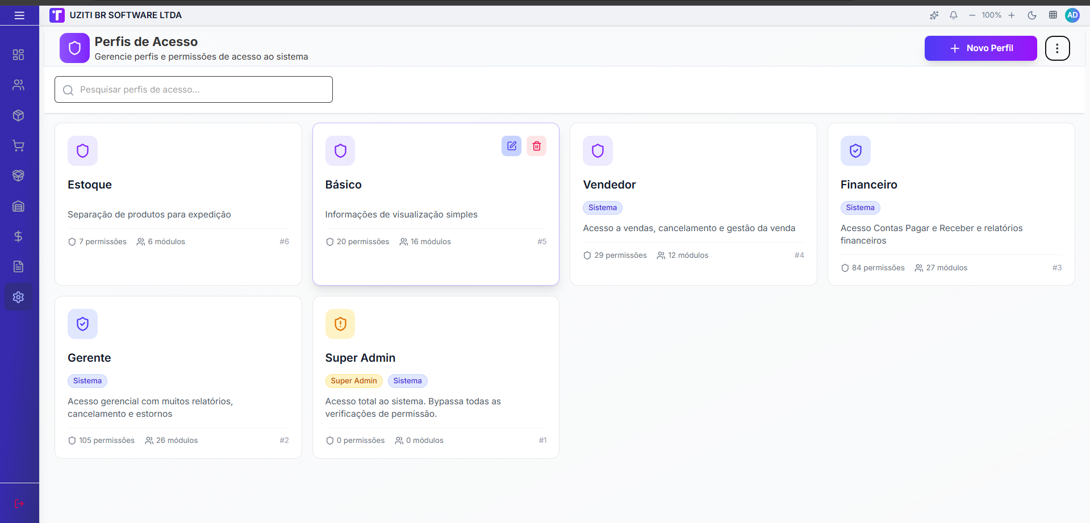This screenshot has height=523, width=1090.
Task: Click the shield-check icon on Gerente card
Action: click(x=82, y=324)
